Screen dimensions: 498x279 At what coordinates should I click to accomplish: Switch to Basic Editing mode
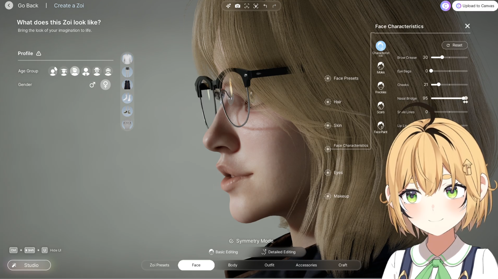(223, 252)
